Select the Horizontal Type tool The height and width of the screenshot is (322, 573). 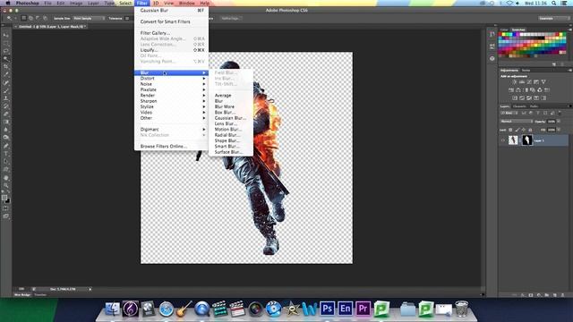[6, 154]
